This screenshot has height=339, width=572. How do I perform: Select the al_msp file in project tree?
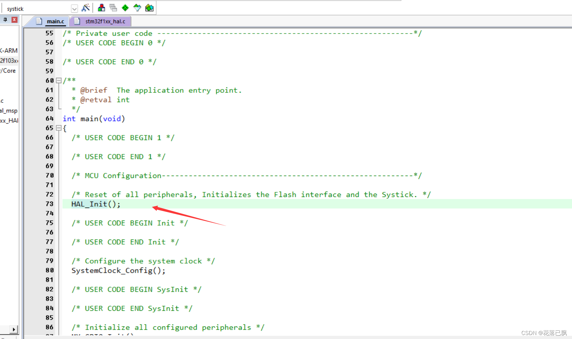point(9,111)
